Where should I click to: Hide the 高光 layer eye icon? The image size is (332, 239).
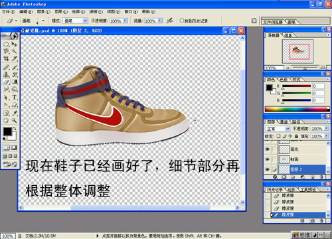click(268, 149)
